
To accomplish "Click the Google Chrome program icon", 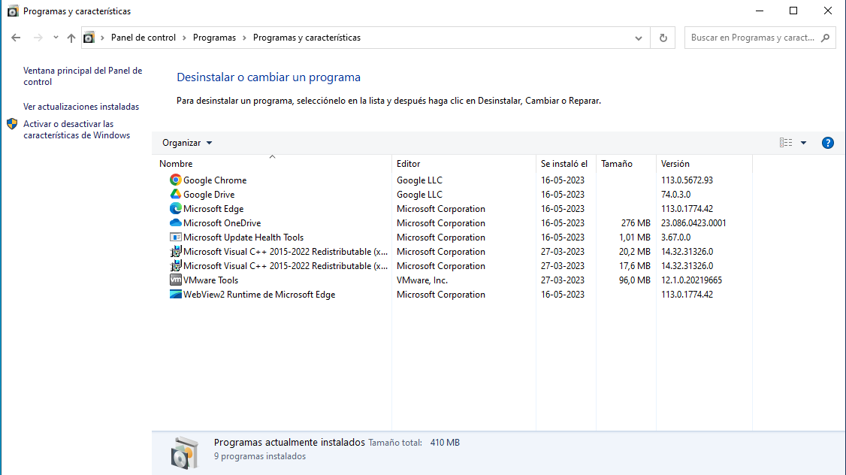I will [x=175, y=180].
